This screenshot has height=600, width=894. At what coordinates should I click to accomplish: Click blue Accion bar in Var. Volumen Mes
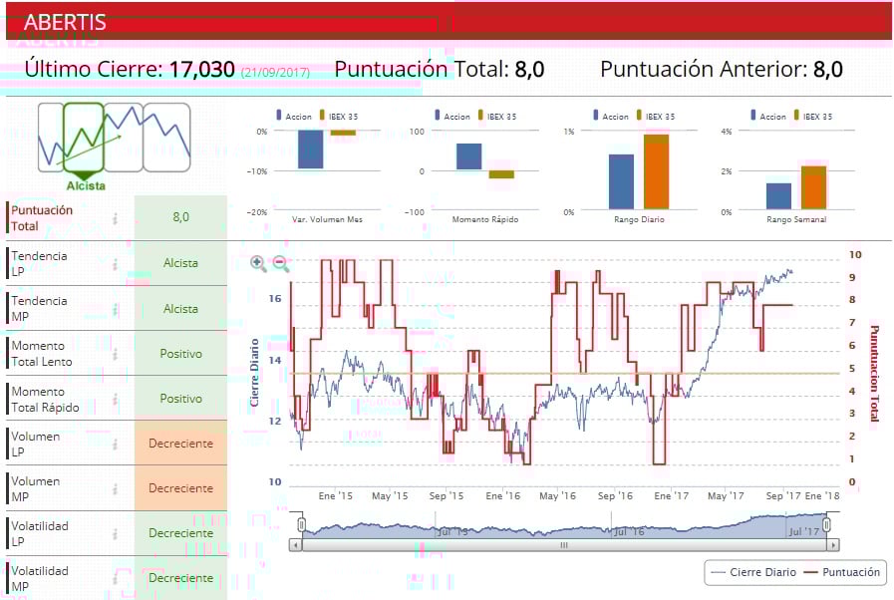point(311,150)
